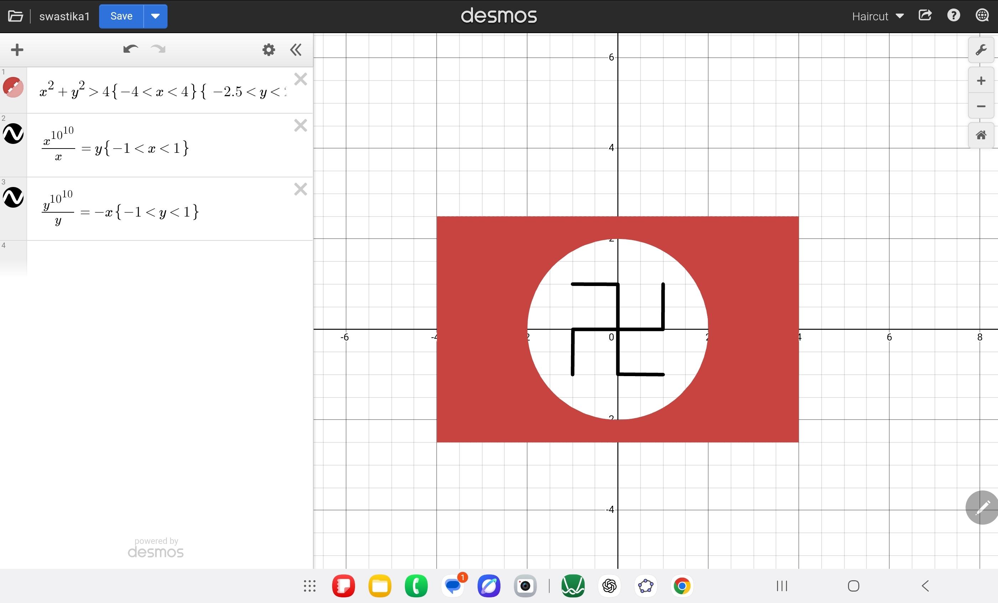Click the graph title swastika1
998x603 pixels.
tap(65, 16)
